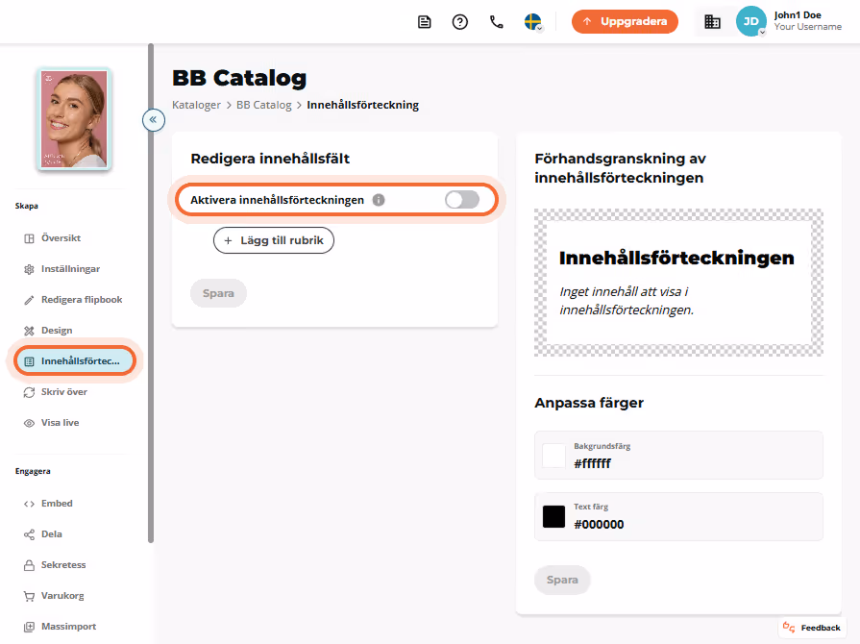Screen dimensions: 860x644
Task: Click the phone contact icon
Action: point(497,22)
